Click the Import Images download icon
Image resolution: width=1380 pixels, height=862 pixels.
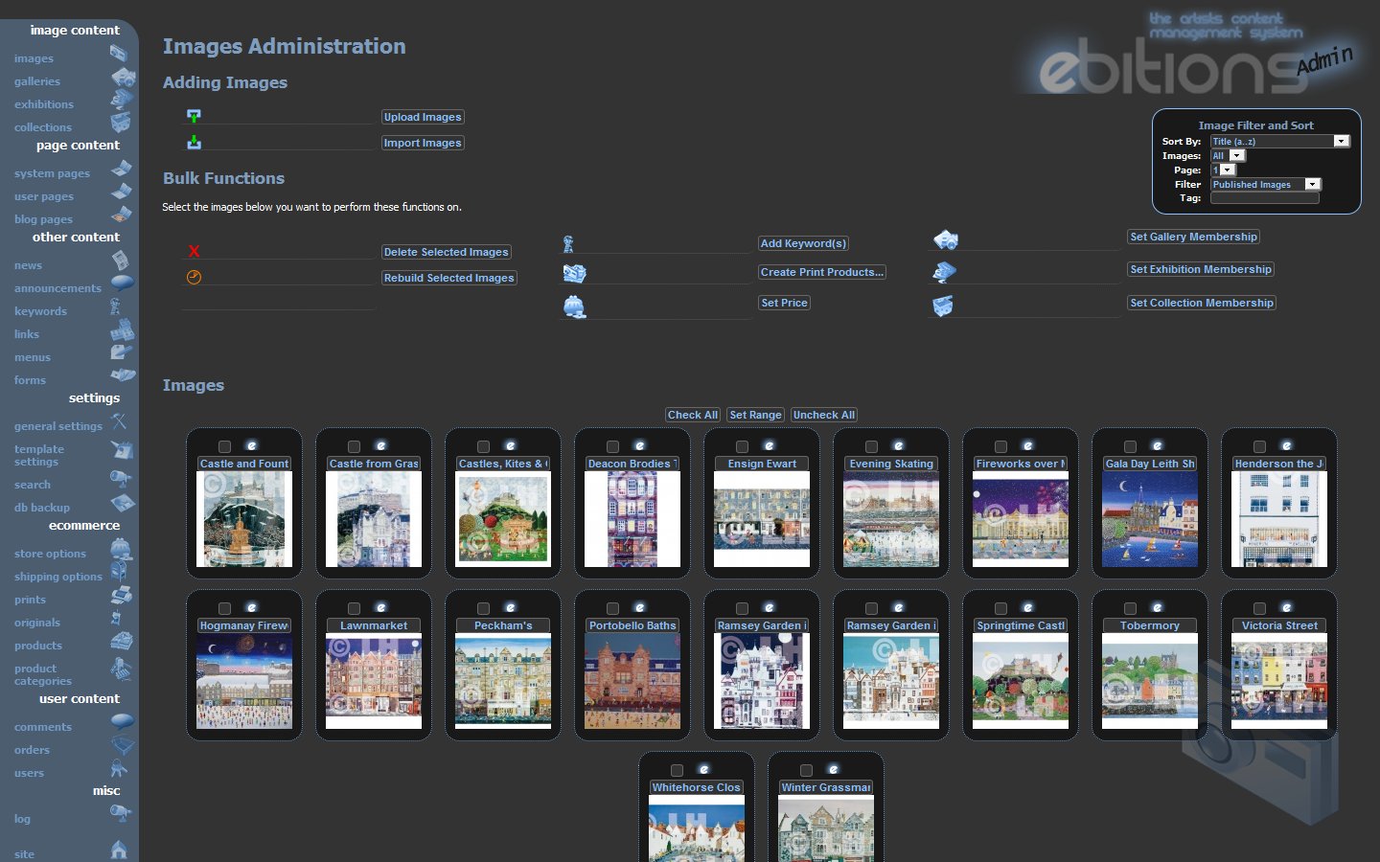(194, 142)
